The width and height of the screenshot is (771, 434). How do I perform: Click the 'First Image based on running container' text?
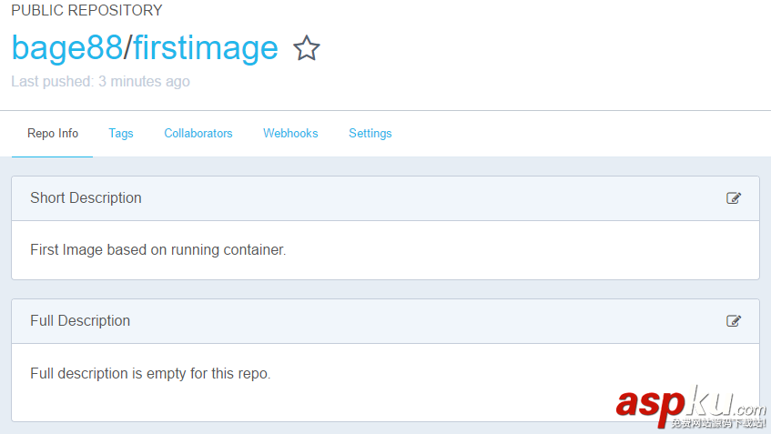157,249
